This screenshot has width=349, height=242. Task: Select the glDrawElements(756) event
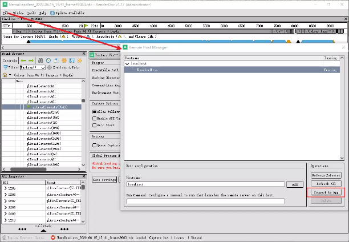[42, 118]
